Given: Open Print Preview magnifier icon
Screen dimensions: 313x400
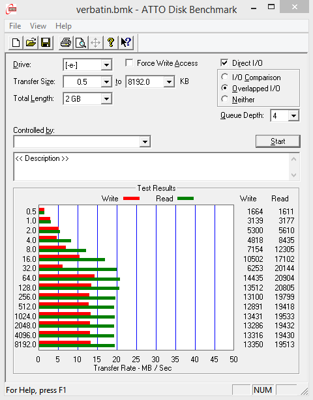Looking at the screenshot, I should [81, 42].
